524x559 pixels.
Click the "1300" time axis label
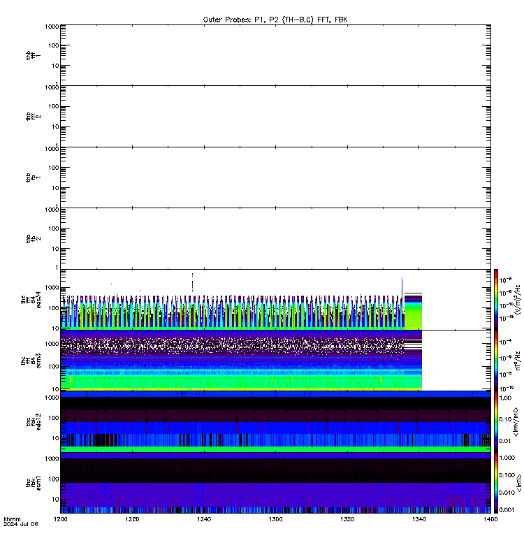pyautogui.click(x=275, y=519)
